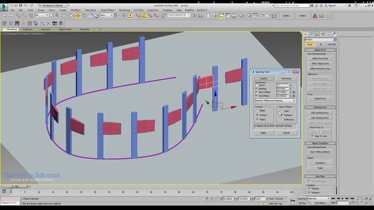Select the Rotate tool in the main toolbar
The width and height of the screenshot is (374, 210).
tap(84, 16)
